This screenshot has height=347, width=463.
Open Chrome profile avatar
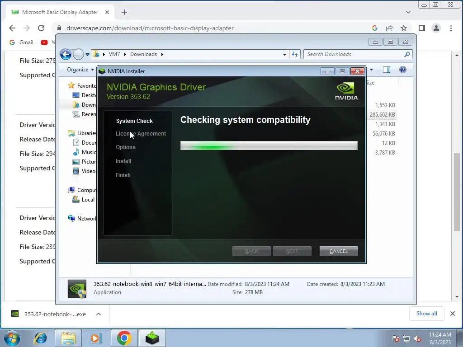click(436, 28)
